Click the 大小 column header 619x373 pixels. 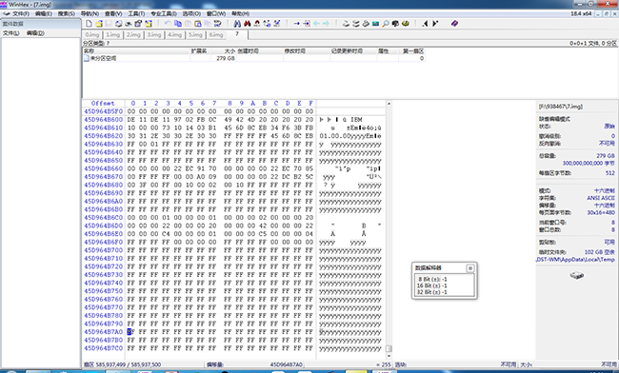click(x=230, y=51)
